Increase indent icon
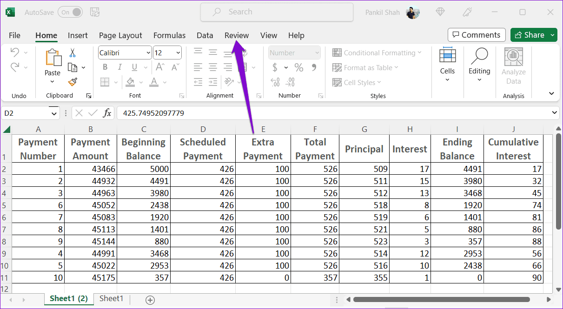This screenshot has height=309, width=563. [x=213, y=82]
